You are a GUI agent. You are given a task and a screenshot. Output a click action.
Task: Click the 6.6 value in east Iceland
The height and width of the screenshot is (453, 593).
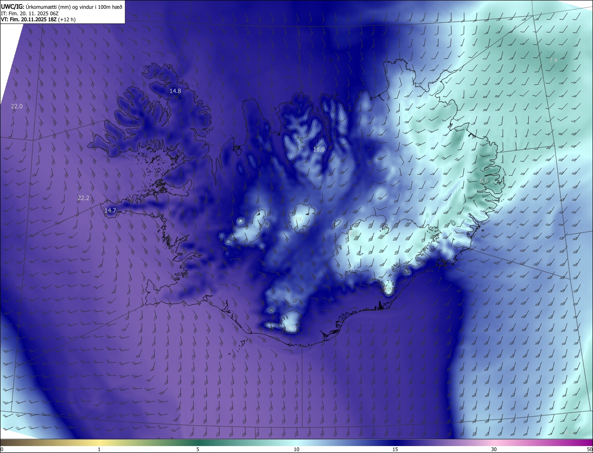coord(484,181)
